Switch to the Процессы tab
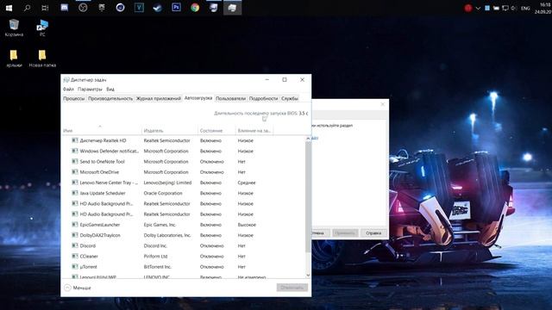This screenshot has height=310, width=552. coord(73,99)
